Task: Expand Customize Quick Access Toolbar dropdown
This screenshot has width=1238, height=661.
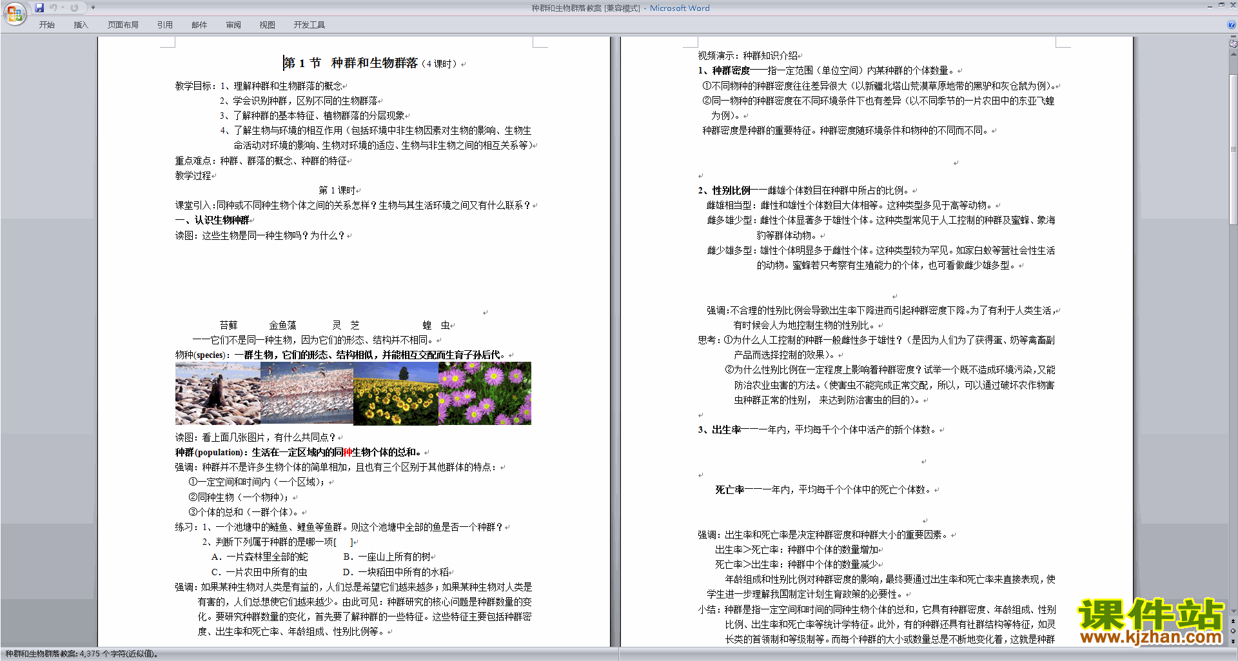Action: point(93,8)
